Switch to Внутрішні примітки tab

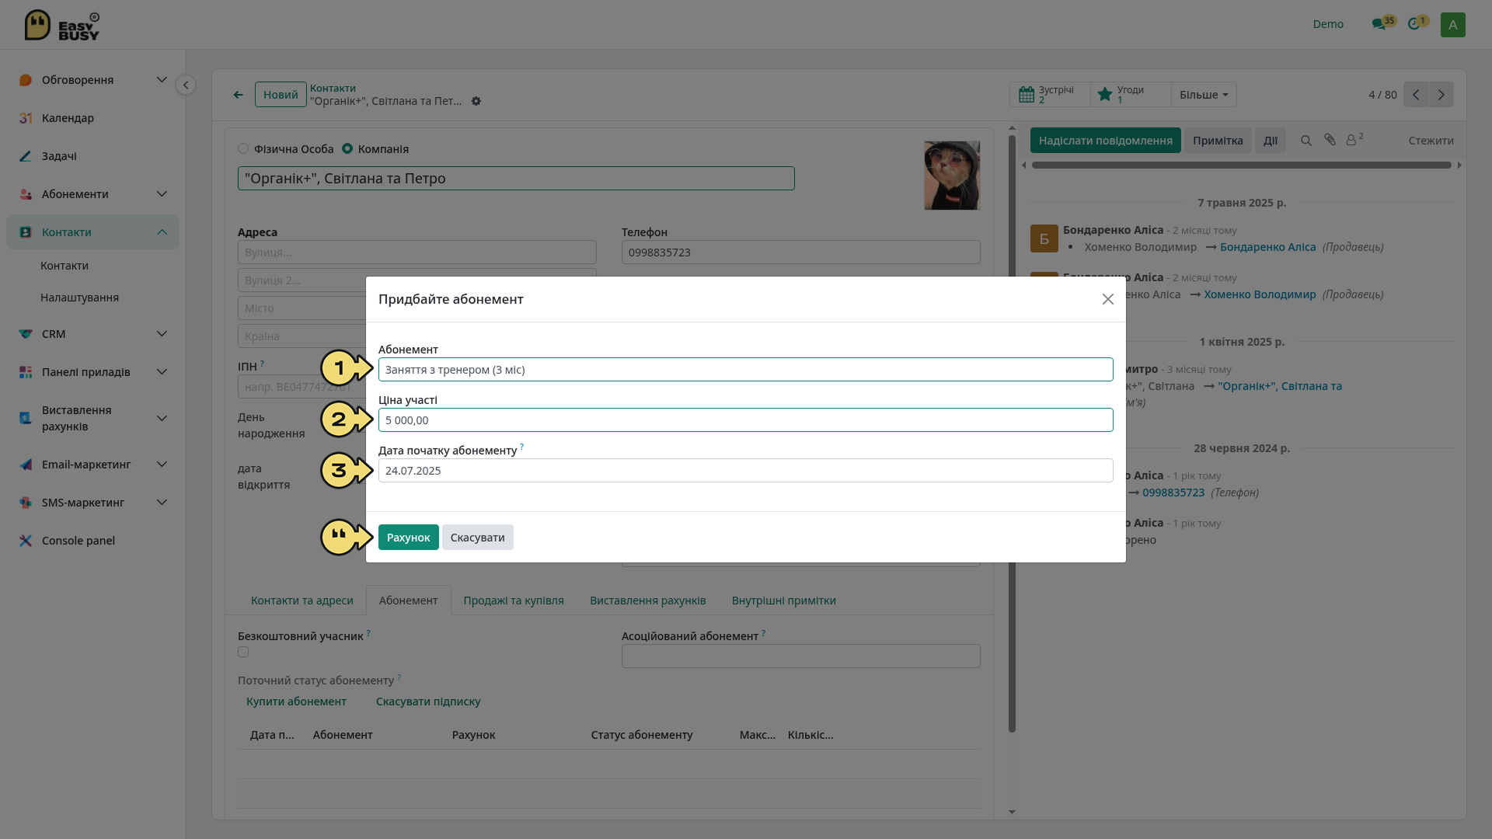point(783,601)
